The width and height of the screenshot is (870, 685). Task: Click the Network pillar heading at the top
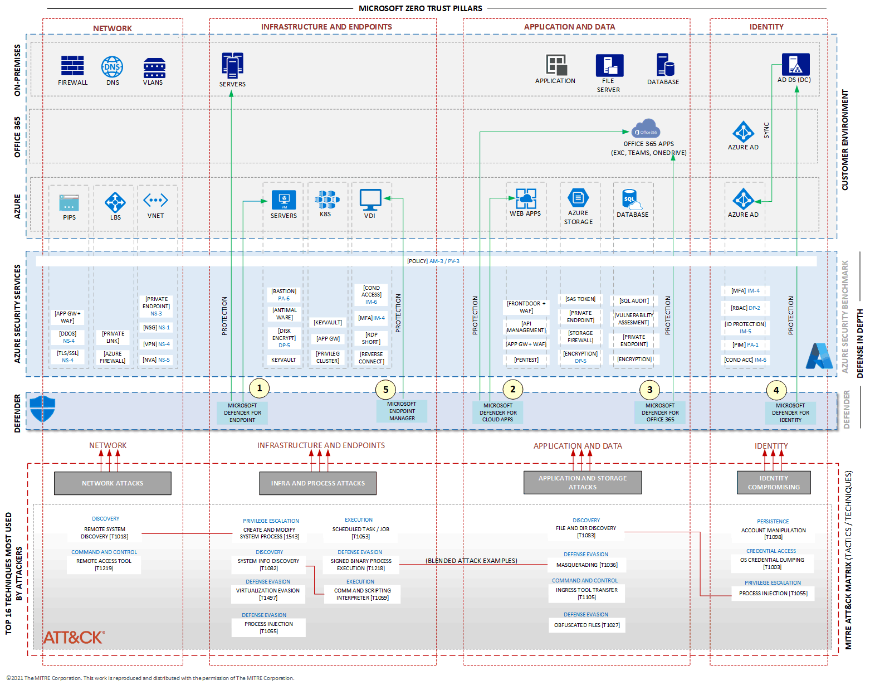coord(113,28)
